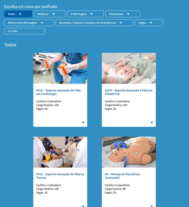
Task: Choose Bombeiro, Policial e Condutor de Ambulâncias
Action: click(x=94, y=23)
